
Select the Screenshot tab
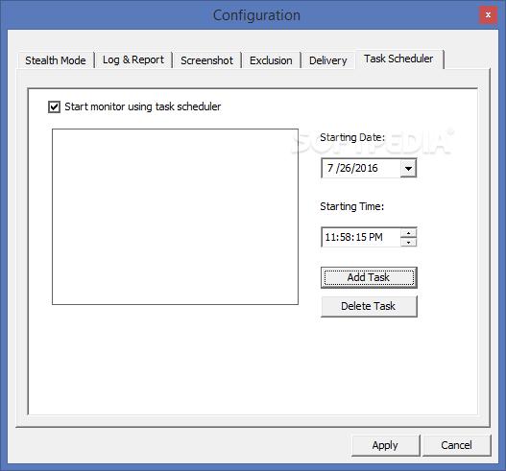[x=206, y=60]
